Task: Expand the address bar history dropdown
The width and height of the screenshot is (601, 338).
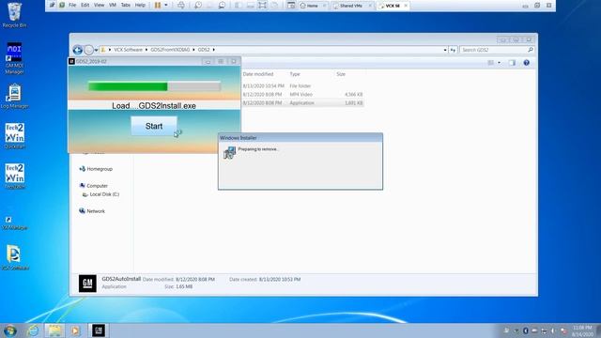Action: [445, 50]
